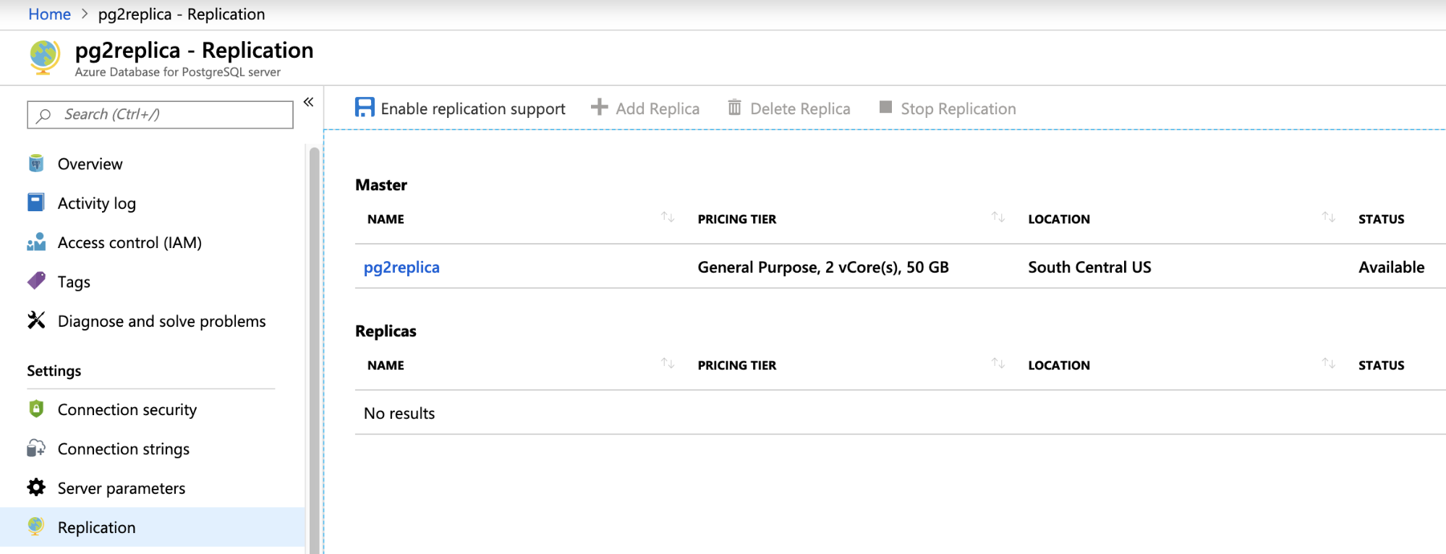Click Enable replication support label
Screen dimensions: 1446x554
coord(473,108)
